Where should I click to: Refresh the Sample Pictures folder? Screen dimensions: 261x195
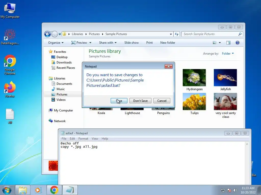177,34
